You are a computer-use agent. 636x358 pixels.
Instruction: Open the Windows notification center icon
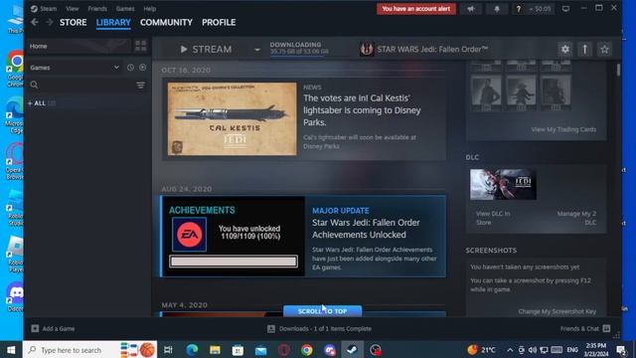(621, 349)
